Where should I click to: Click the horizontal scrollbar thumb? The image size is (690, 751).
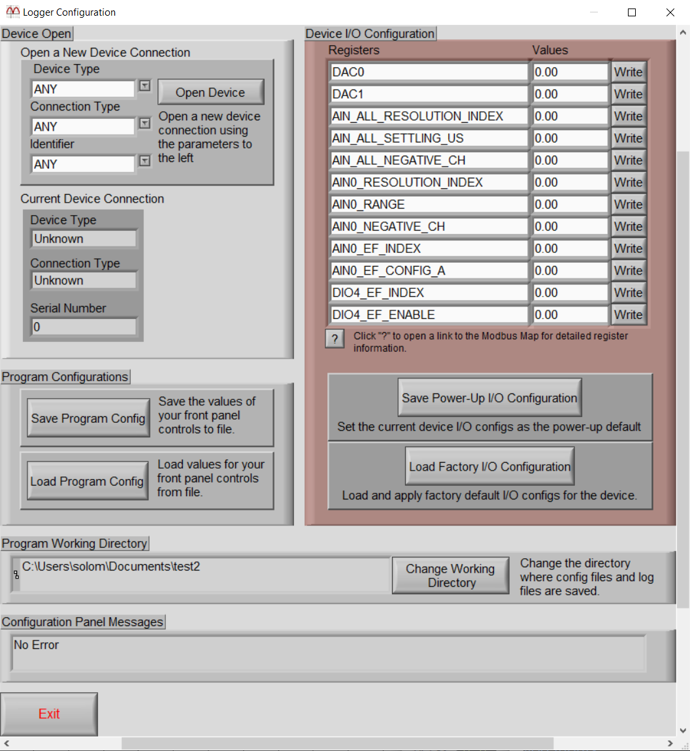click(338, 743)
